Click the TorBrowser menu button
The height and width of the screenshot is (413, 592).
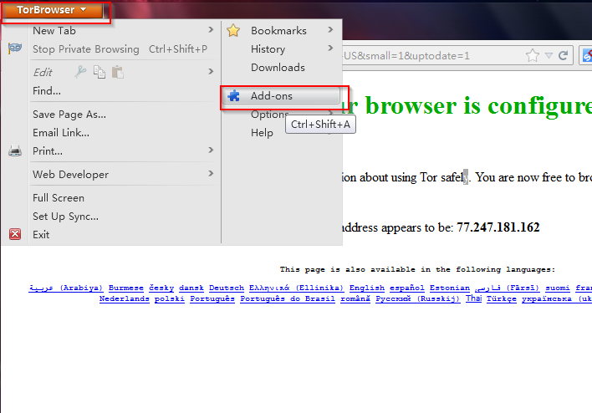coord(52,10)
